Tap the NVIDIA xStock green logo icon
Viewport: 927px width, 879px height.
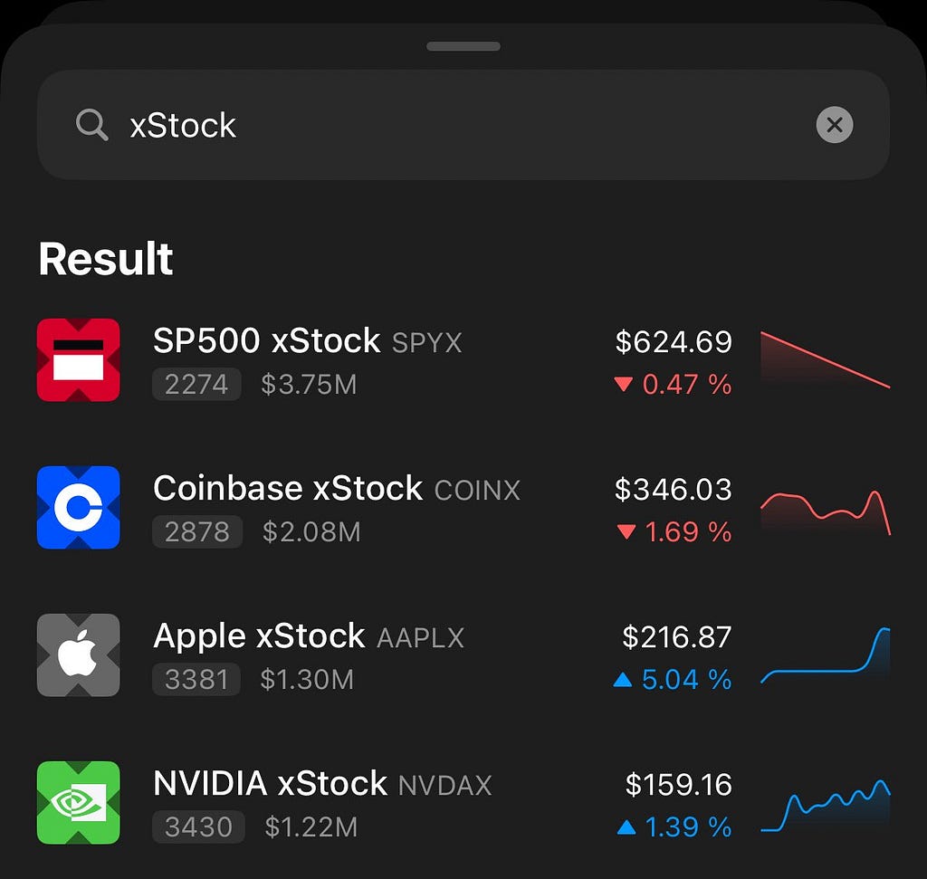click(x=79, y=803)
